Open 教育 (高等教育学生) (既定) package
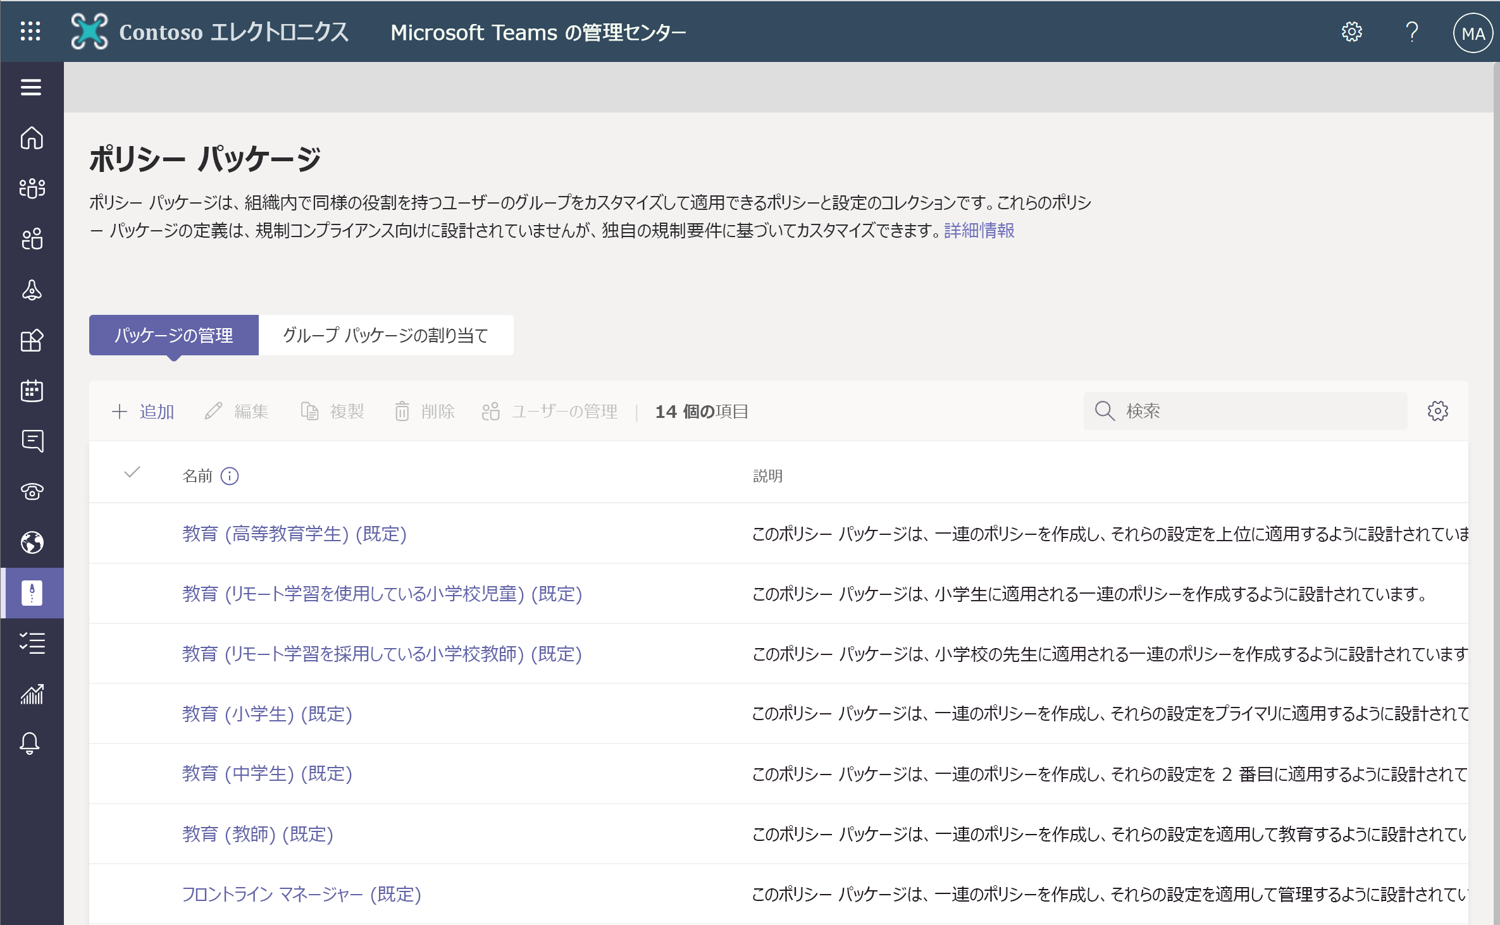The height and width of the screenshot is (925, 1500). 294,534
